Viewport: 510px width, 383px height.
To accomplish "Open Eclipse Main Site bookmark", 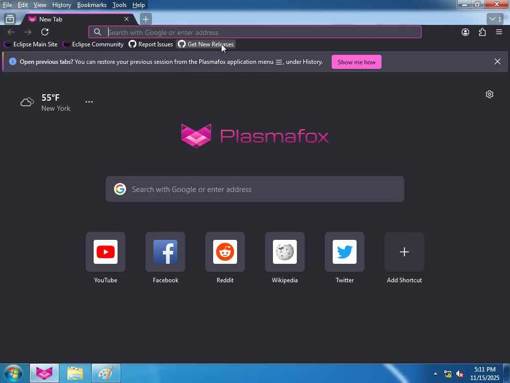I will 31,44.
